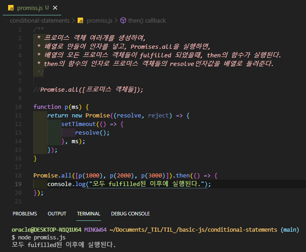
Task: Click the JS icon in breadcrumb
Action: [80, 20]
